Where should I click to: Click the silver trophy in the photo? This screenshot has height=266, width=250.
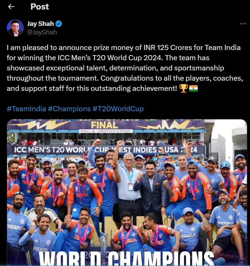104,246
